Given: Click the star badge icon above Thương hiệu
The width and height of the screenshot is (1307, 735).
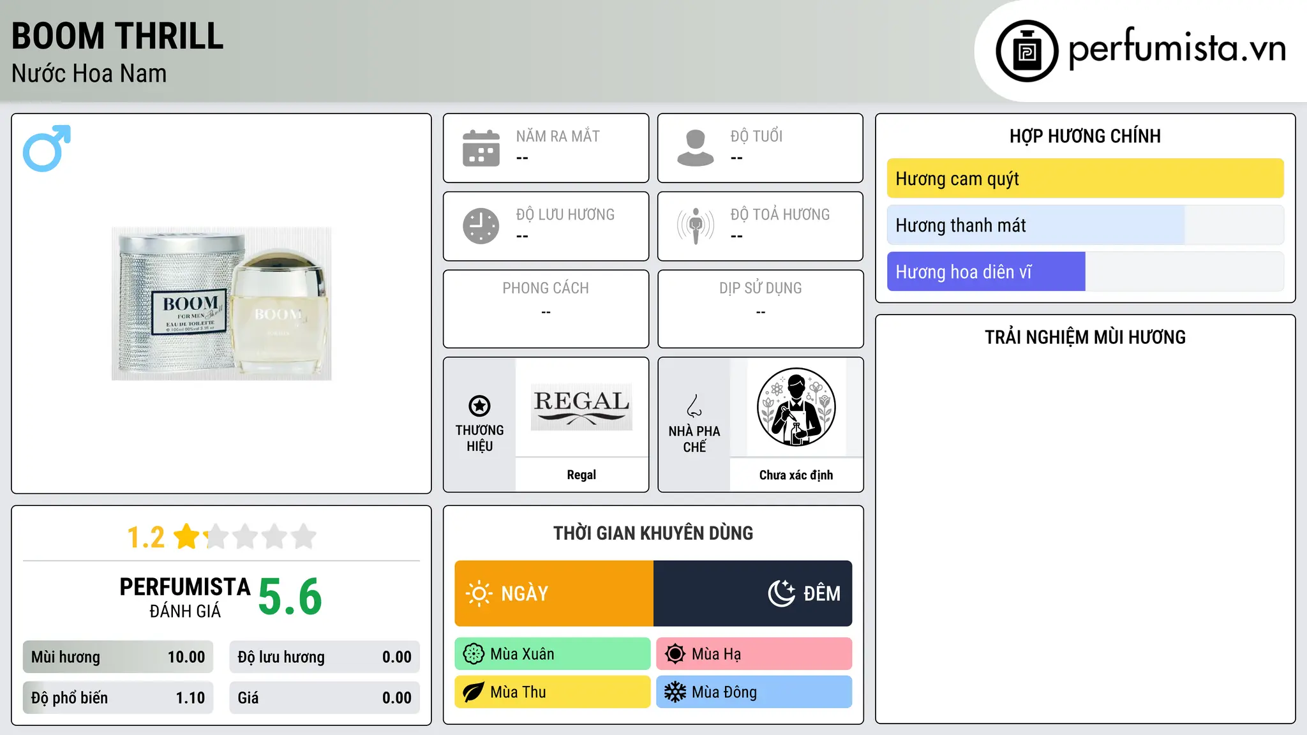Looking at the screenshot, I should [479, 405].
